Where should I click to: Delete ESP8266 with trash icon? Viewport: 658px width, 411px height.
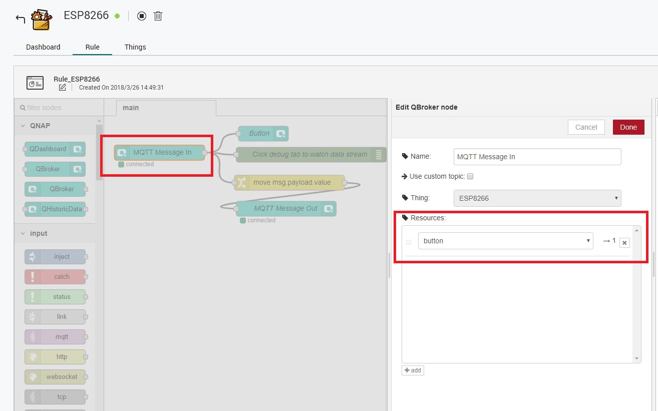tap(158, 16)
